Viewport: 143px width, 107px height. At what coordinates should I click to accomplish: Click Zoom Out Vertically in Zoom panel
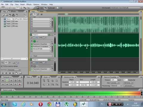[x=57, y=84]
